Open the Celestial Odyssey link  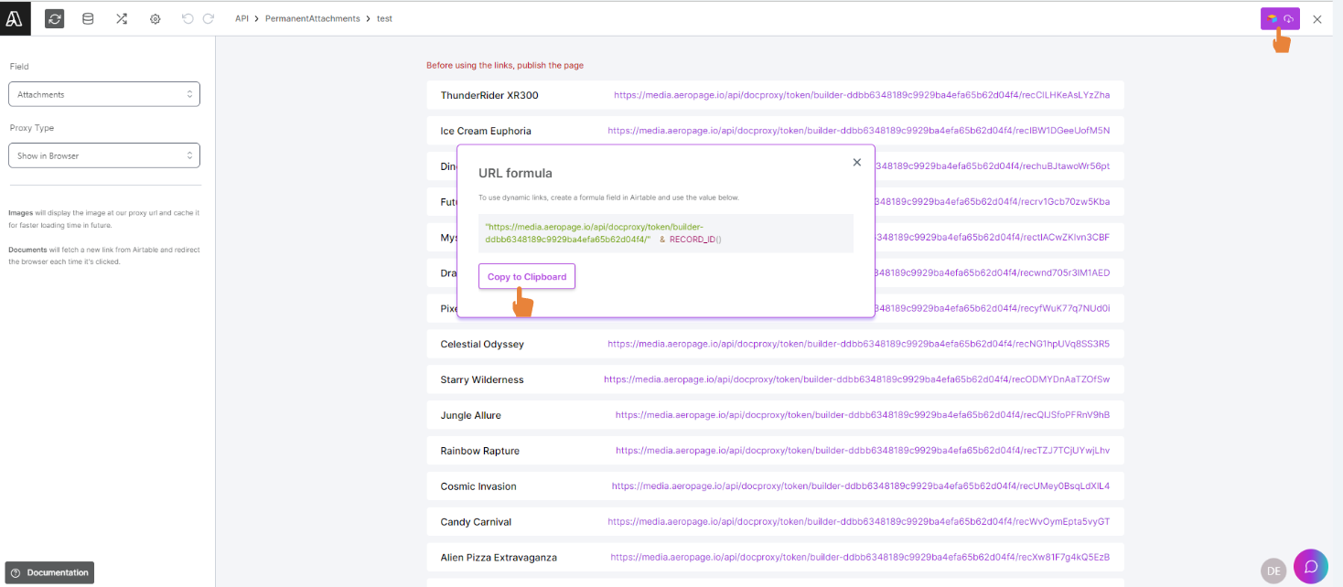859,344
